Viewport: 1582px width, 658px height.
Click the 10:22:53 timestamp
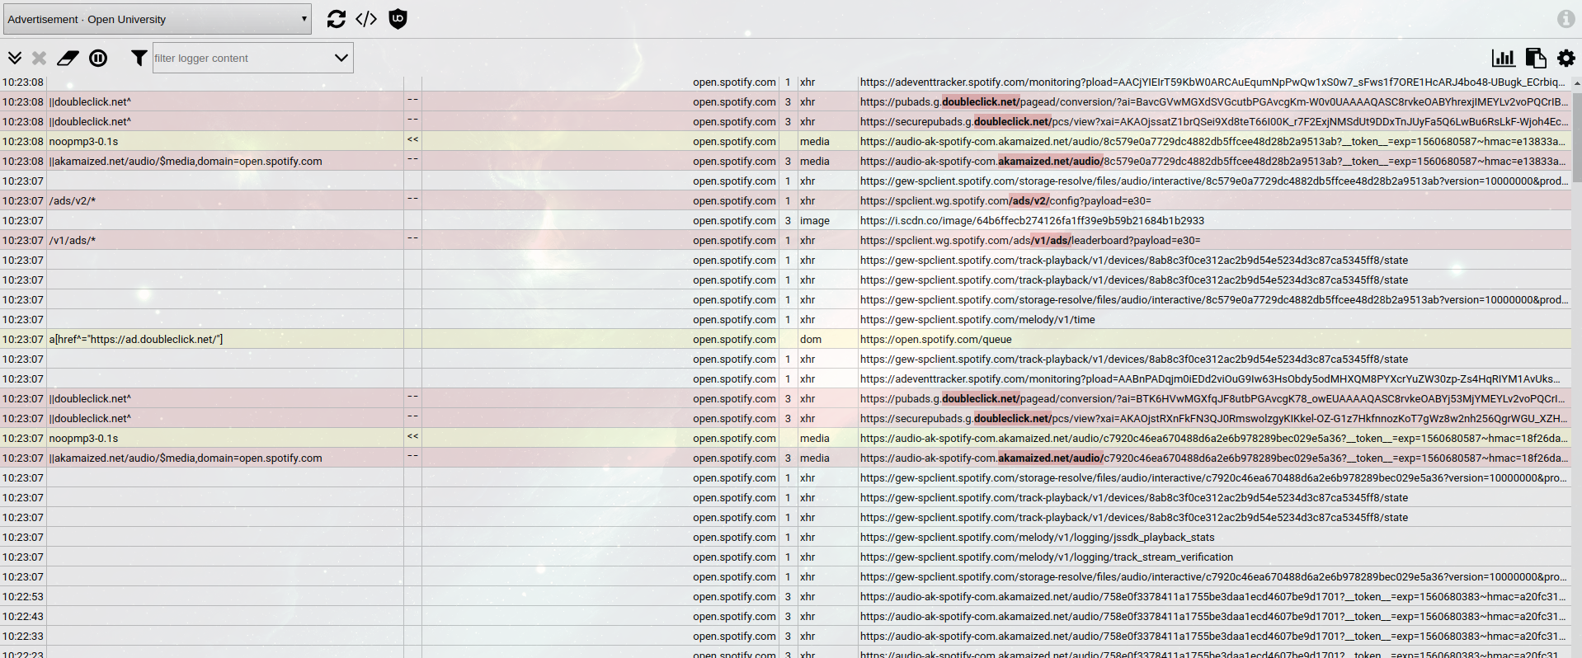click(22, 596)
